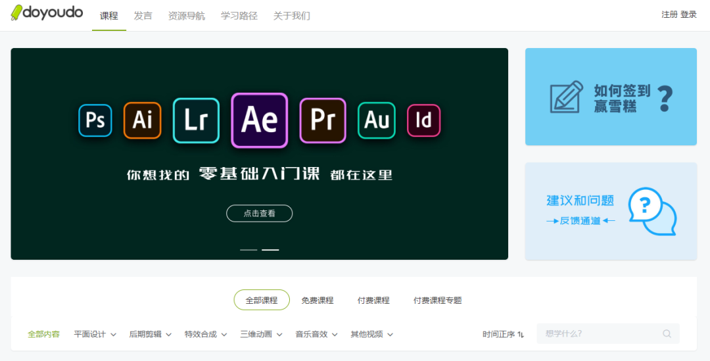Select the 付费课程 tab
This screenshot has height=361, width=710.
[x=373, y=300]
